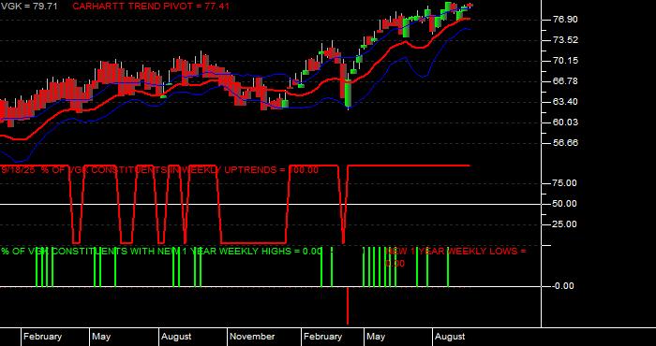
Task: Click the 56.66 price axis value
Action: point(565,143)
